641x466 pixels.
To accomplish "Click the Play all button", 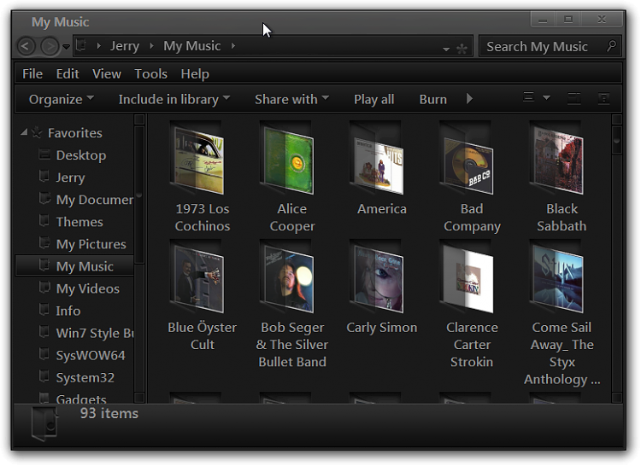I will [x=373, y=99].
